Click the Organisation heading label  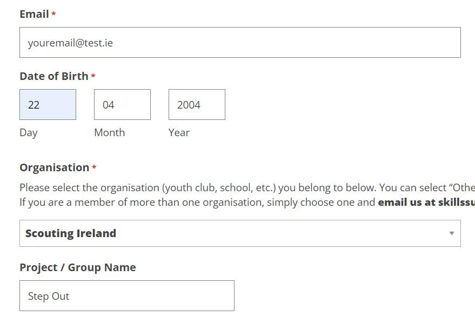pyautogui.click(x=54, y=167)
